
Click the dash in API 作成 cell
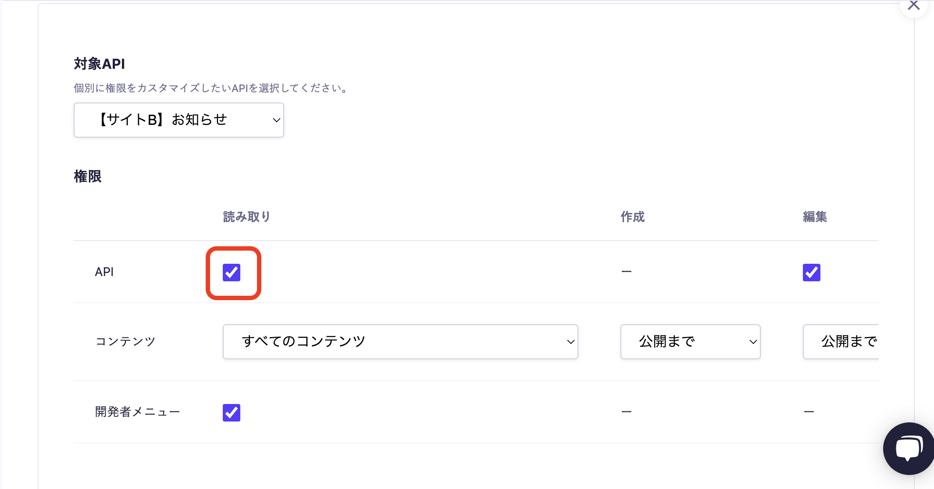click(x=627, y=272)
